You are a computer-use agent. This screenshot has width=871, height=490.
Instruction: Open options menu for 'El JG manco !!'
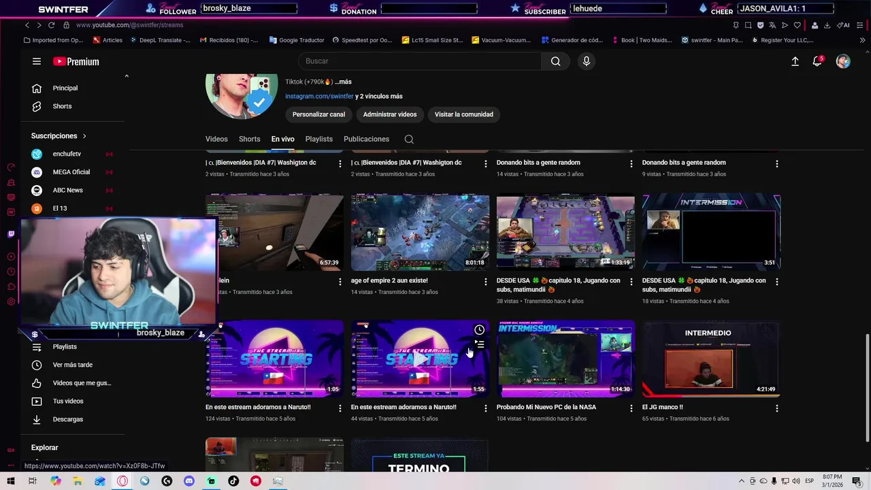(776, 408)
